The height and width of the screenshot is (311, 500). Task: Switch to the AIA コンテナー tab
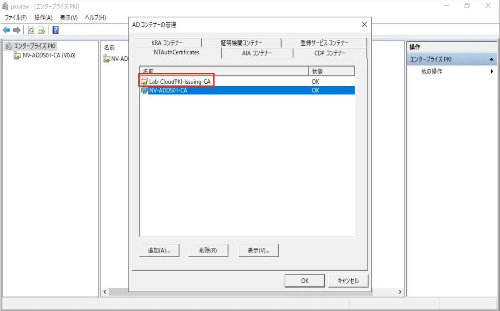click(257, 53)
